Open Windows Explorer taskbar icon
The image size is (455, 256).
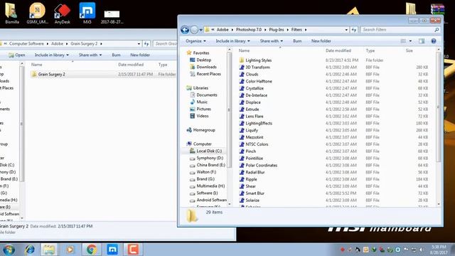pyautogui.click(x=49, y=250)
